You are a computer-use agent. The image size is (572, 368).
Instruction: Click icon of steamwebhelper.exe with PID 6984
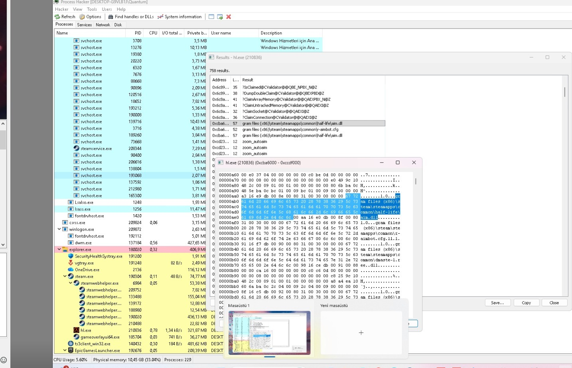77,283
